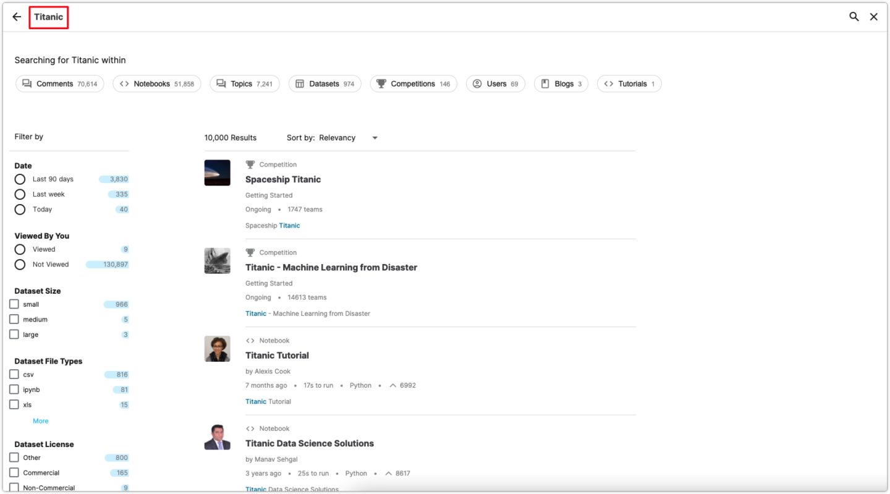Click the '1747 teams' text
The image size is (890, 494).
305,210
